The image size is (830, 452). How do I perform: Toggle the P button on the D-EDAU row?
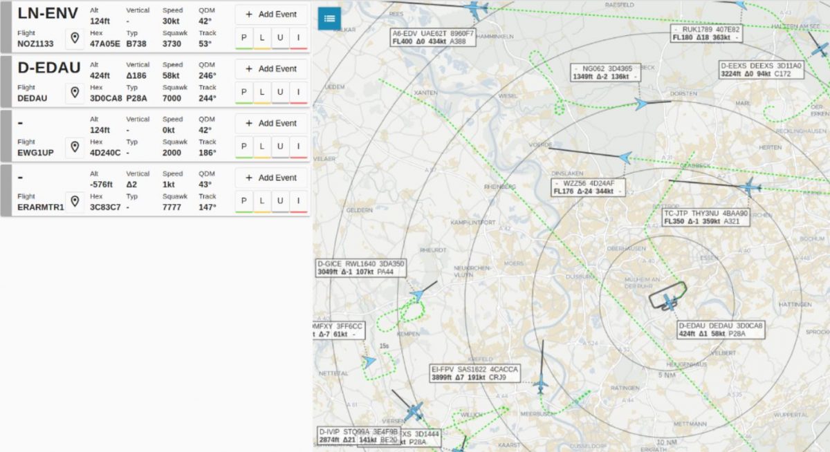[x=244, y=93]
